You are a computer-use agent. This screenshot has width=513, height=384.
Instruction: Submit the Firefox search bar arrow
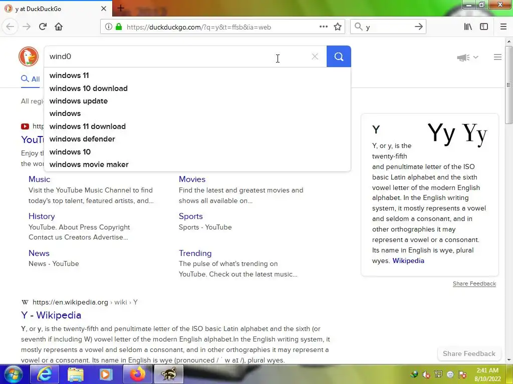(418, 27)
